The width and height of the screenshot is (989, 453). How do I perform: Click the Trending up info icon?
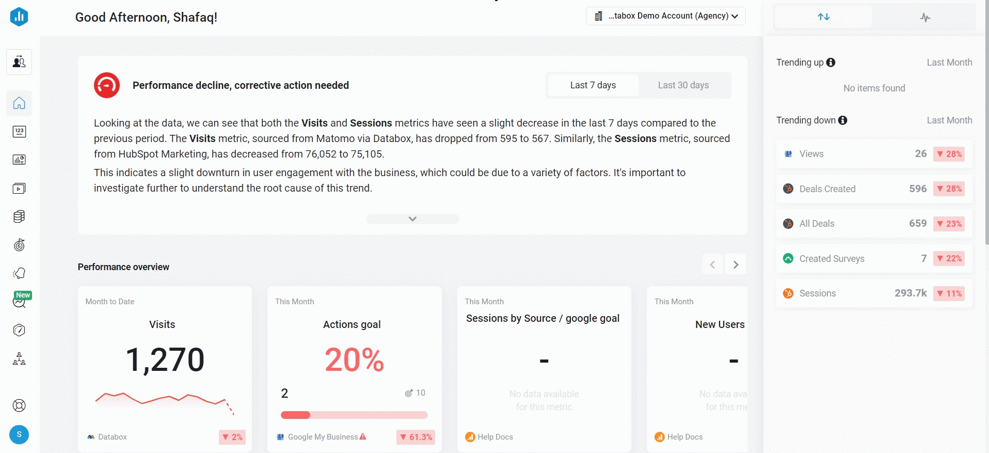coord(831,63)
